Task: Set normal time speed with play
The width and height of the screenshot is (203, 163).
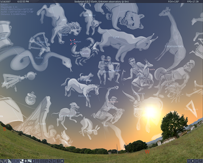Action: (193, 161)
